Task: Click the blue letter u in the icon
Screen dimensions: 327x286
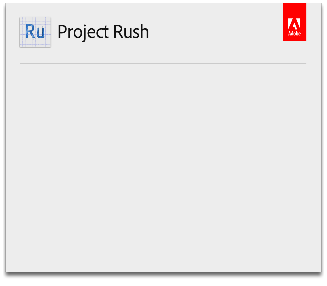Action: [40, 33]
